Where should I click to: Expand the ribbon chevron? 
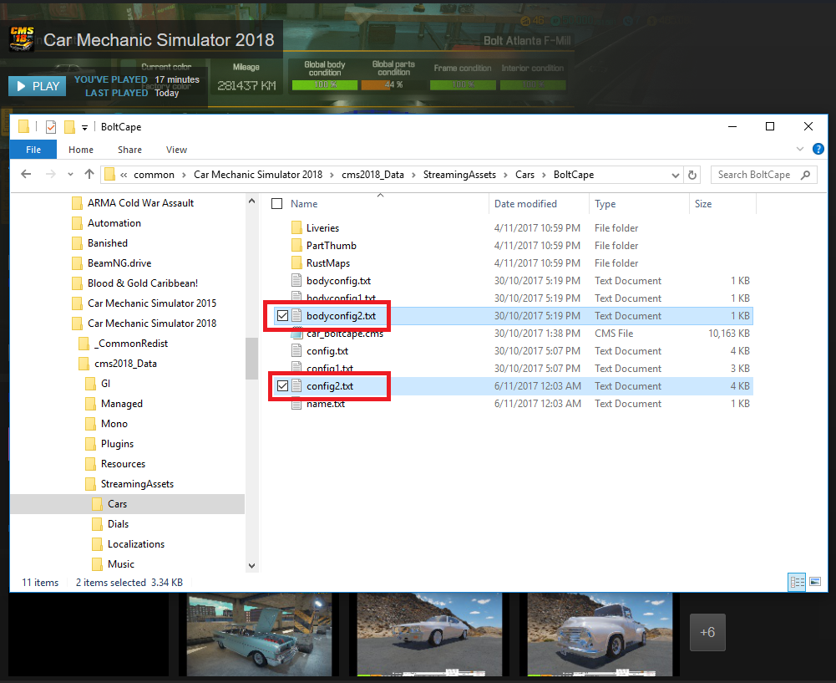pyautogui.click(x=800, y=150)
